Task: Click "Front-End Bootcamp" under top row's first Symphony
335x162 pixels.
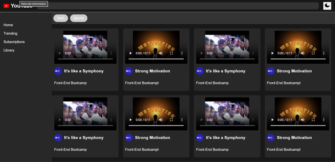Action: pos(70,83)
